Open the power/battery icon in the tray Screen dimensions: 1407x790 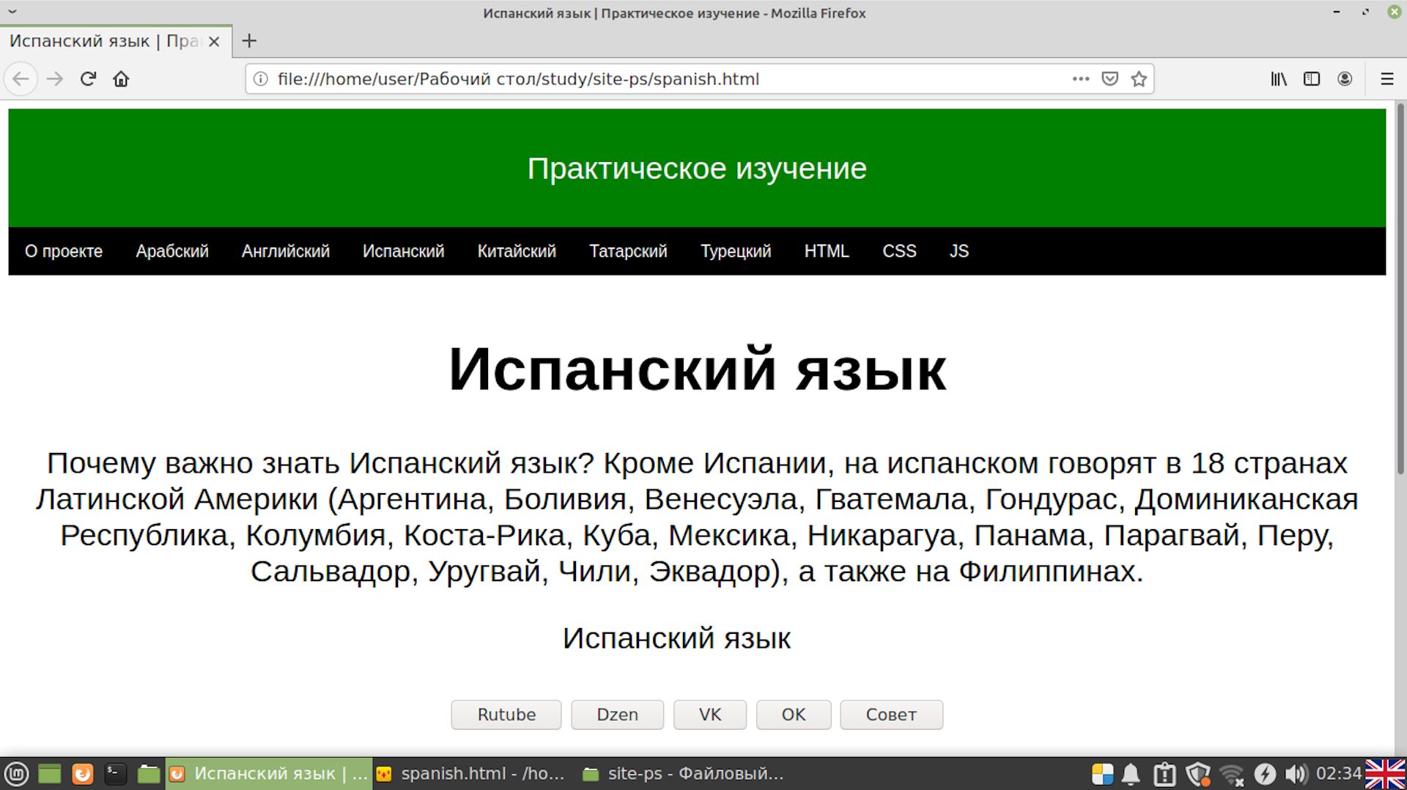tap(1266, 773)
